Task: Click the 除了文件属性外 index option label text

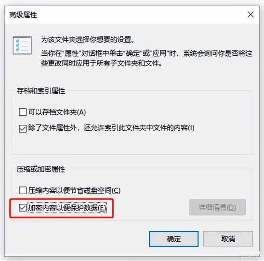Action: click(x=111, y=128)
